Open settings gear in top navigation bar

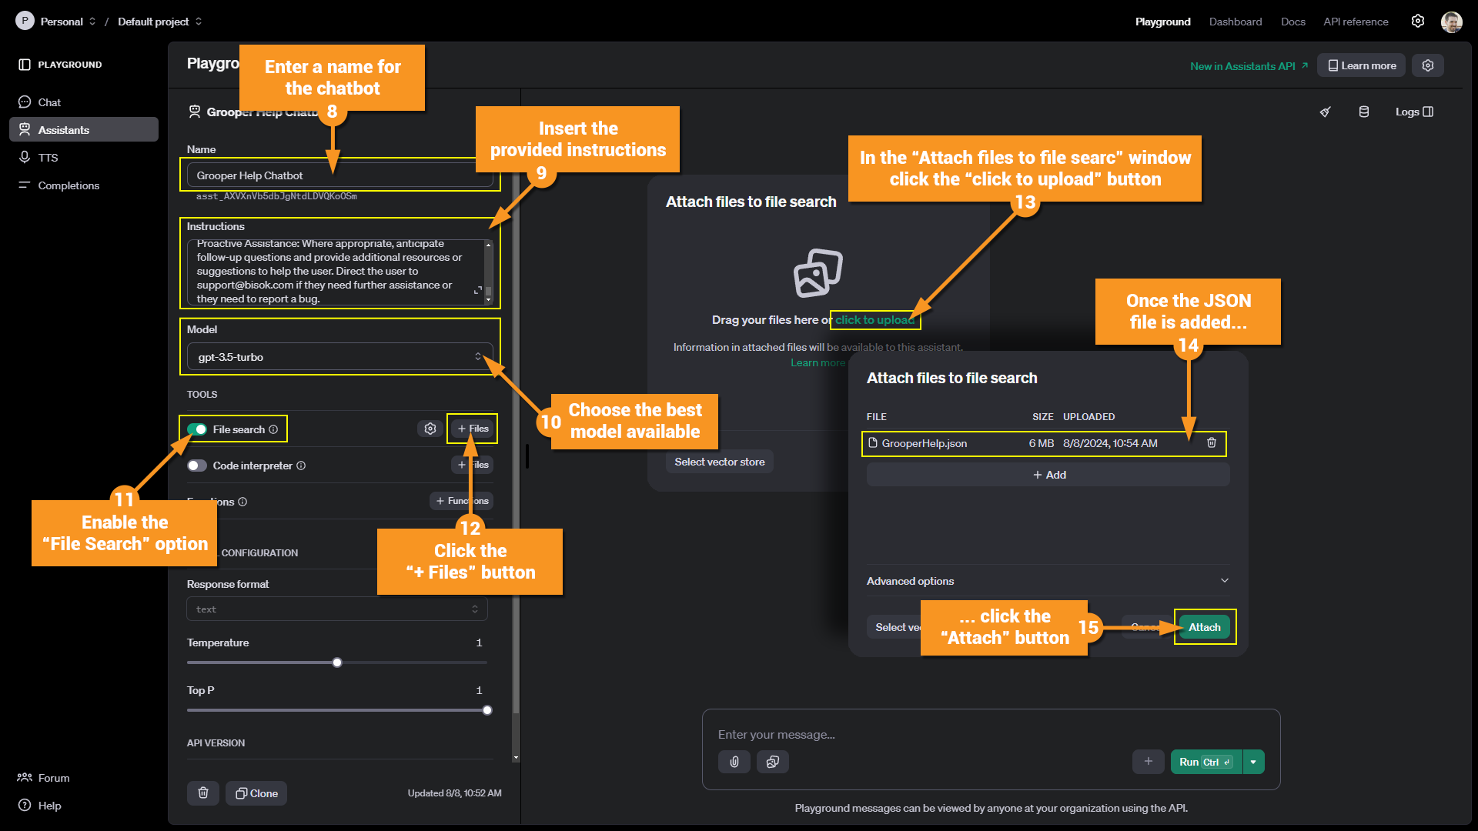[1418, 22]
